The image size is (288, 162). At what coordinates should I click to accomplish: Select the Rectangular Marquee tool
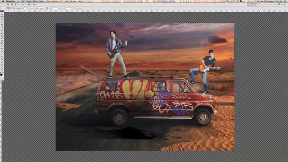pos(2,17)
